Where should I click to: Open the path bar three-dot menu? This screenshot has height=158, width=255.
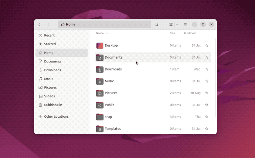[147, 24]
